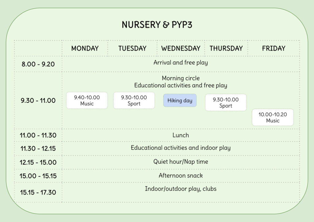Click the Quiet hour/Nap time row
The height and width of the screenshot is (222, 314).
pos(181,162)
